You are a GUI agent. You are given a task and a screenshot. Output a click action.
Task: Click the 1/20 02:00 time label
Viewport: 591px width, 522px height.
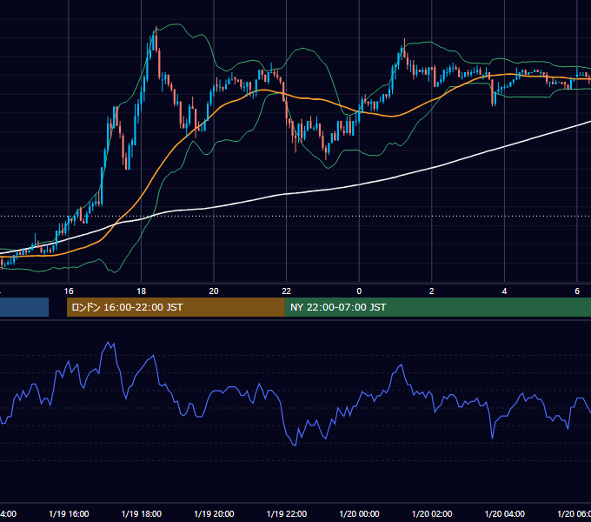tap(432, 513)
